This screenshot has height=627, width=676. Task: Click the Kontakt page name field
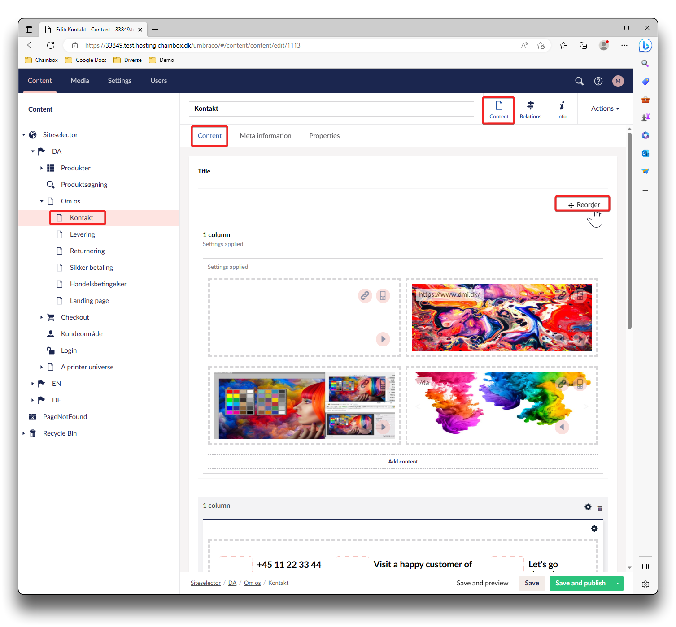tap(331, 108)
